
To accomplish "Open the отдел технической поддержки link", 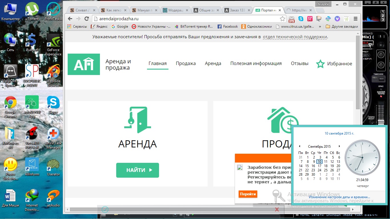I will [295, 37].
